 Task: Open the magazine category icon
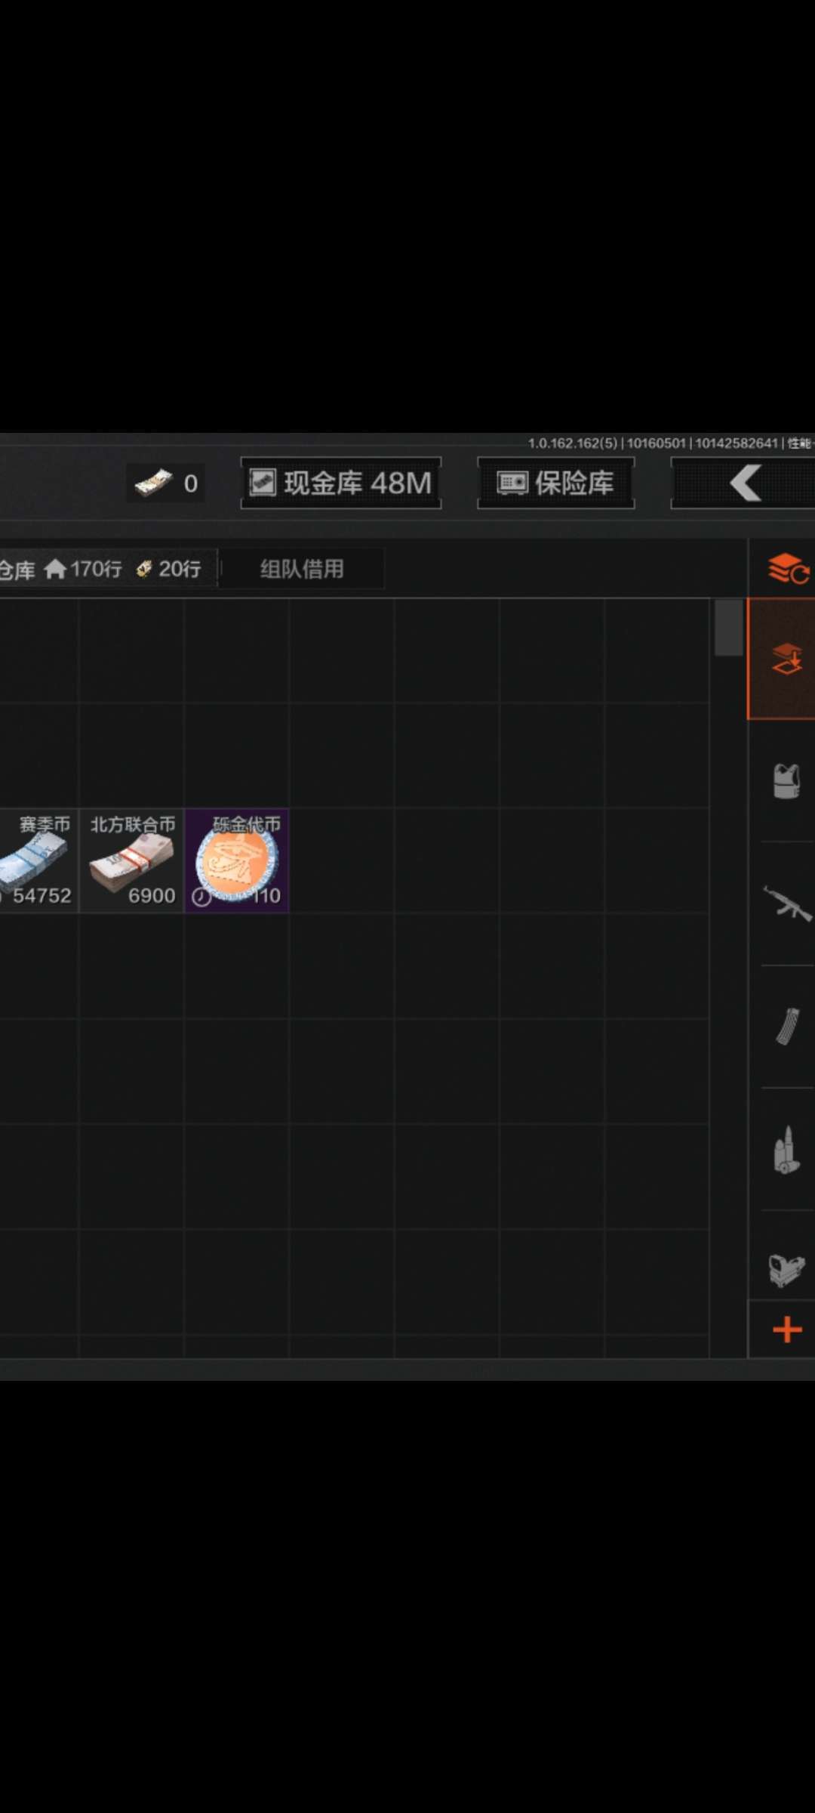[x=787, y=1027]
